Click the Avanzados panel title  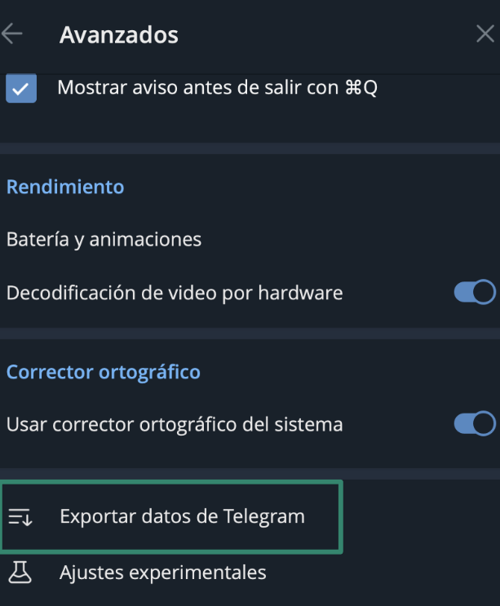[x=119, y=35]
